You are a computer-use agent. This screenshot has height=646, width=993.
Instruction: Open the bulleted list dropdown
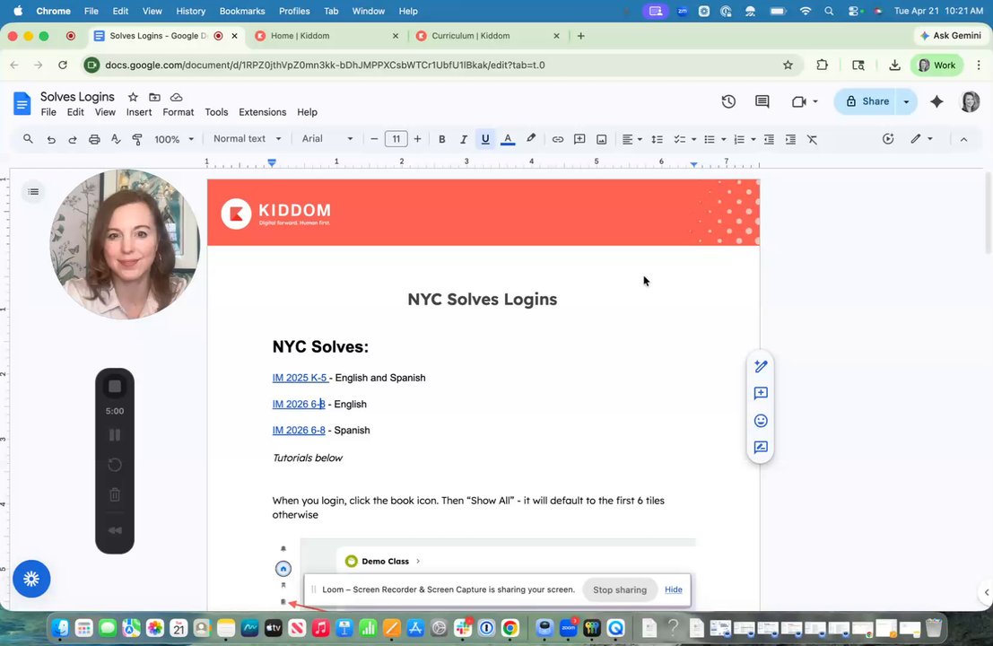(x=723, y=139)
